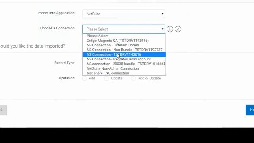Select the Add operation radio button

[x=85, y=79]
